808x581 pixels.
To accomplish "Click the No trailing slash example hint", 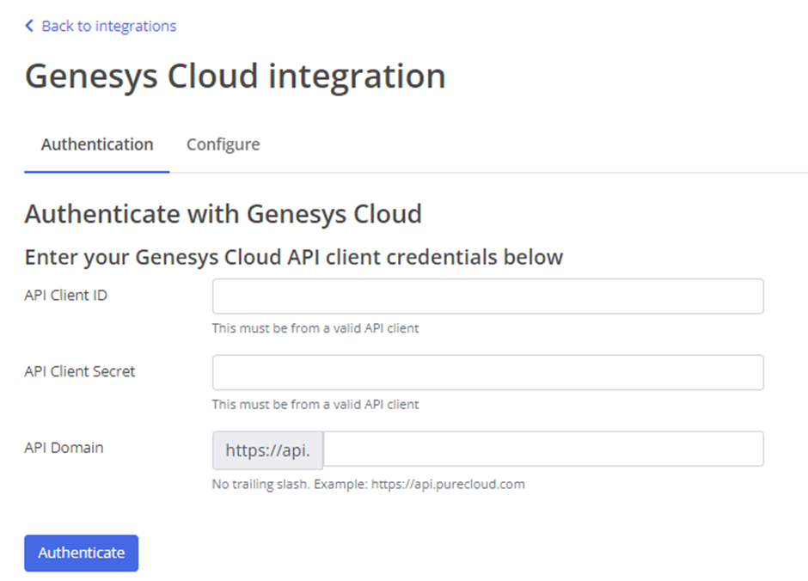I will click(369, 484).
